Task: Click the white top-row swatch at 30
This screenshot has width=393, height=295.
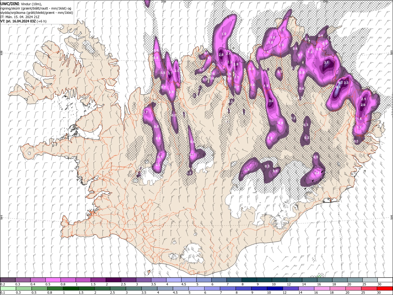Action: tap(385, 280)
